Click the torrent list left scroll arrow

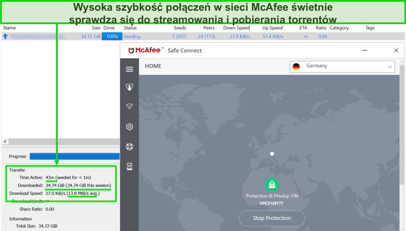pos(5,142)
